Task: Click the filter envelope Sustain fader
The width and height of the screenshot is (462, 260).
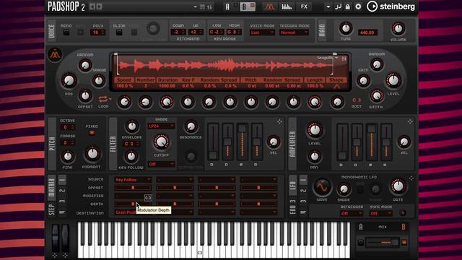Action: point(243,142)
